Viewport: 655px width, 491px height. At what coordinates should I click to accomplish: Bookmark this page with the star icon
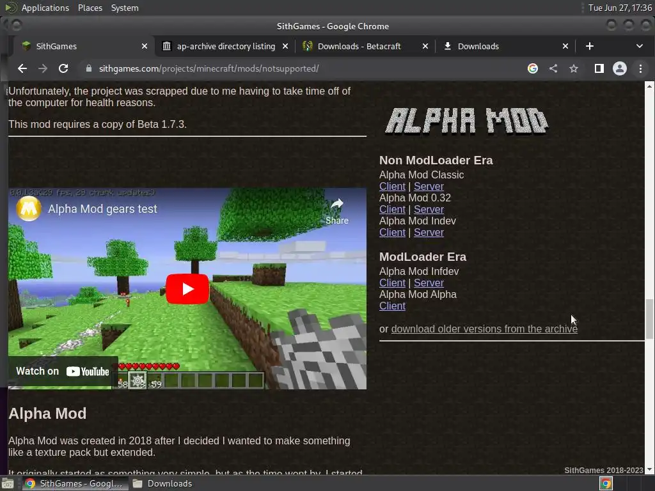[x=574, y=68]
